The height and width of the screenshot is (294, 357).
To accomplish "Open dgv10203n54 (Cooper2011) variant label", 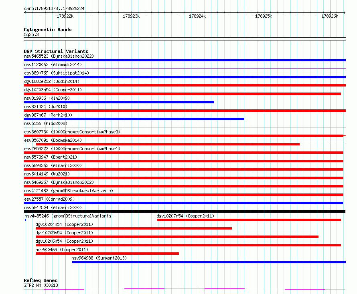I will point(53,90).
